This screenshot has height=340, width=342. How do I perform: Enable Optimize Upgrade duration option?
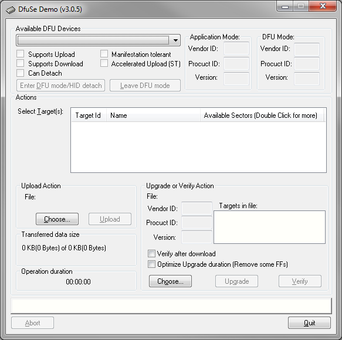151,264
